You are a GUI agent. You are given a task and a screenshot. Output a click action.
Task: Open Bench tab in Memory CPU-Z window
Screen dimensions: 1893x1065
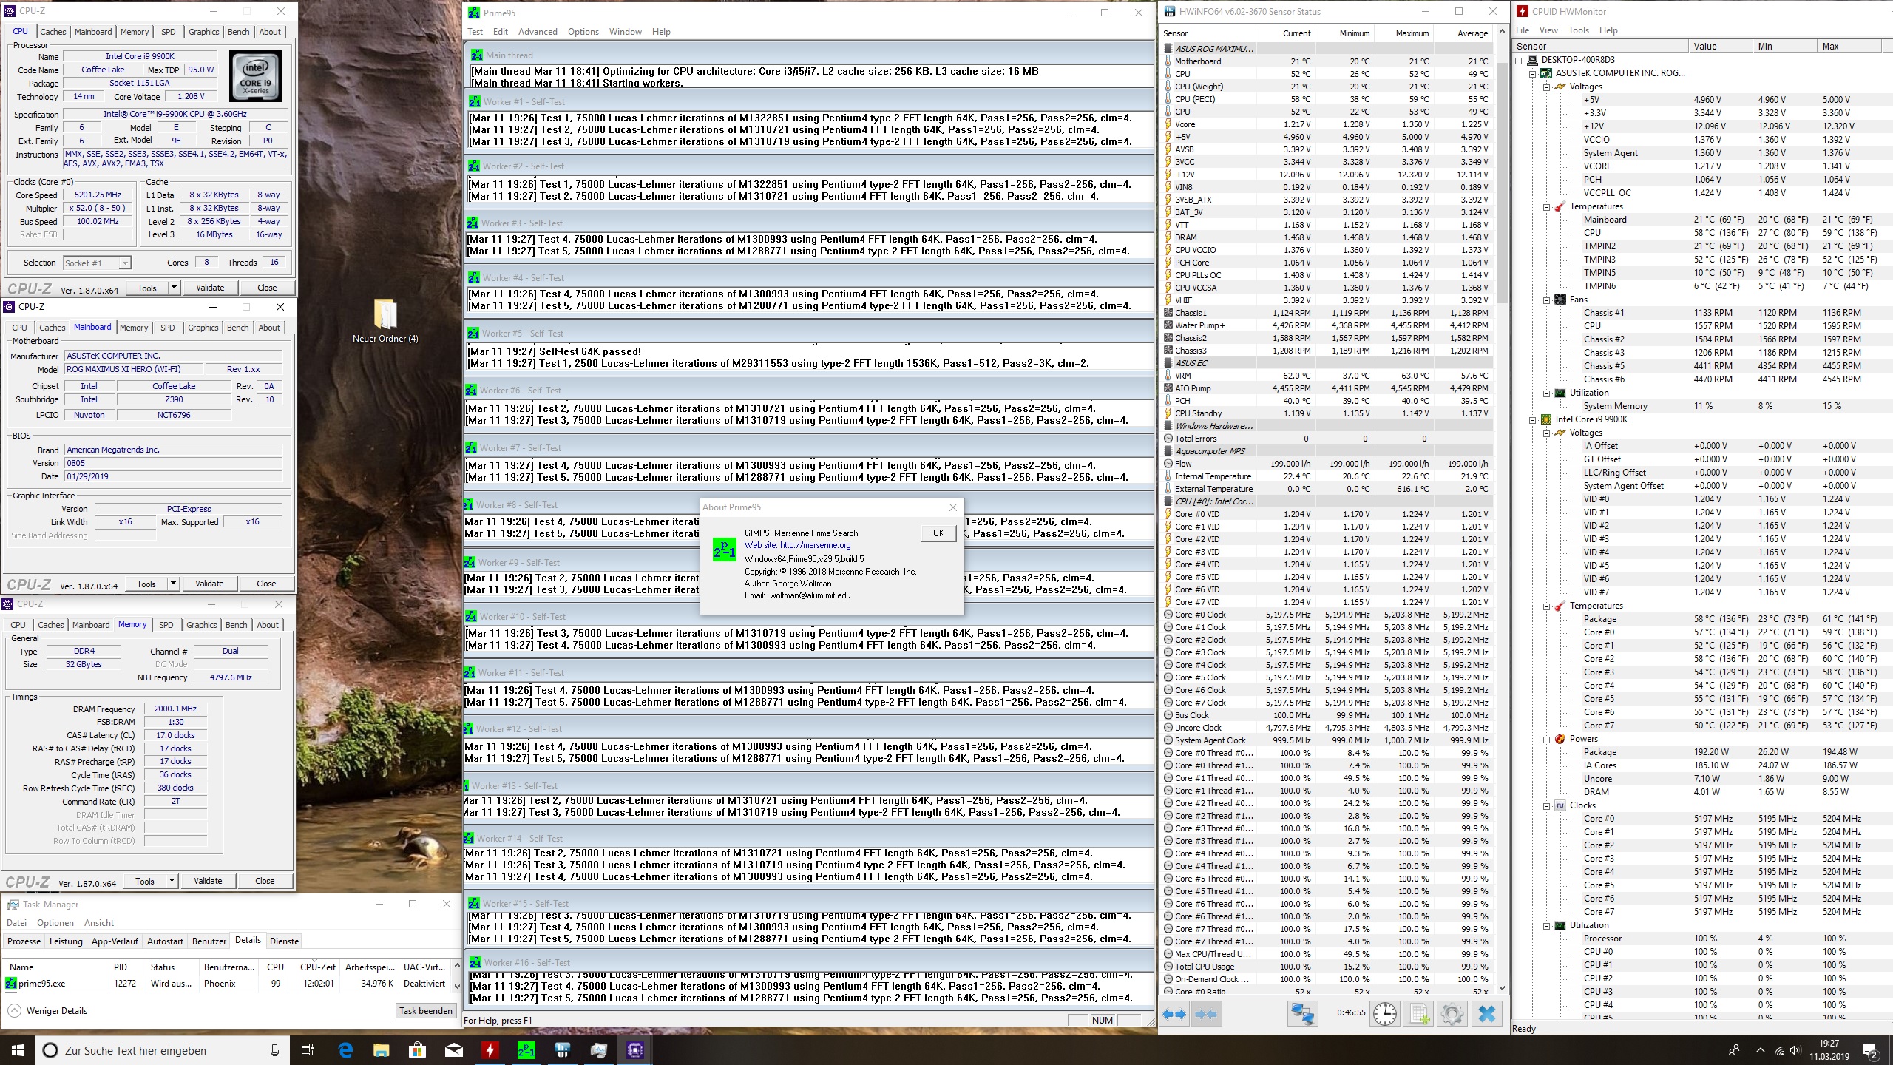(237, 625)
